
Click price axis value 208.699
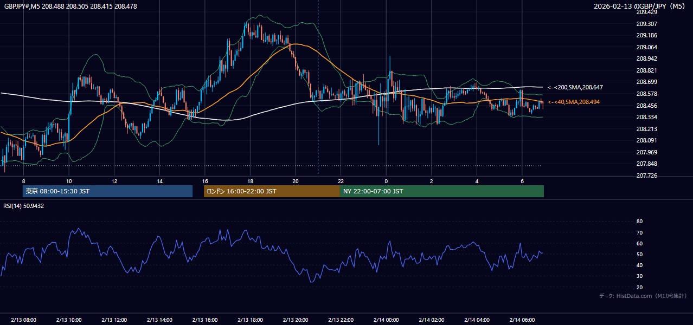click(646, 82)
